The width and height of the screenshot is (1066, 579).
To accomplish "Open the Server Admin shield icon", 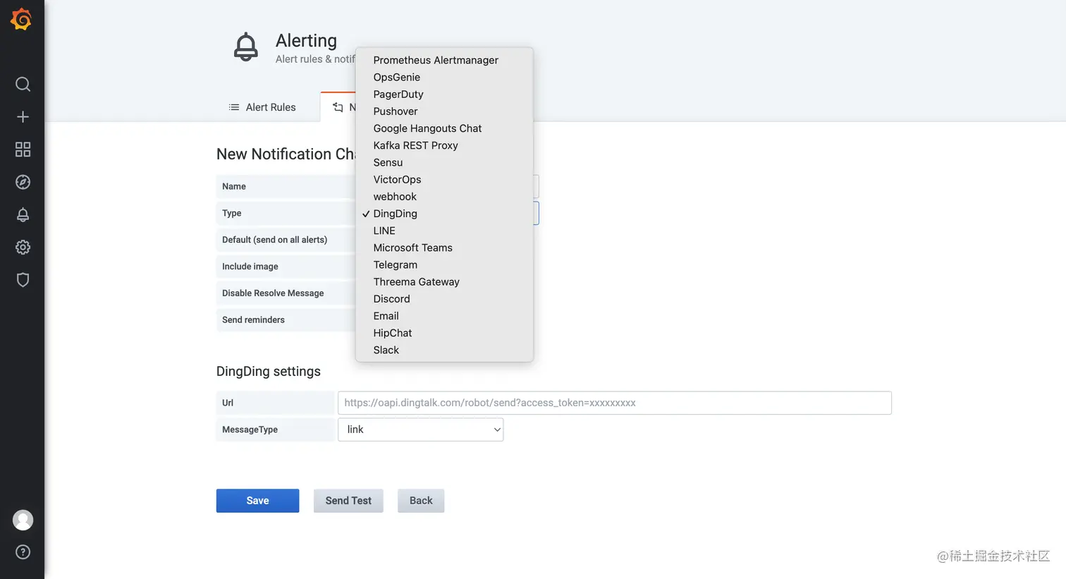I will [x=23, y=280].
